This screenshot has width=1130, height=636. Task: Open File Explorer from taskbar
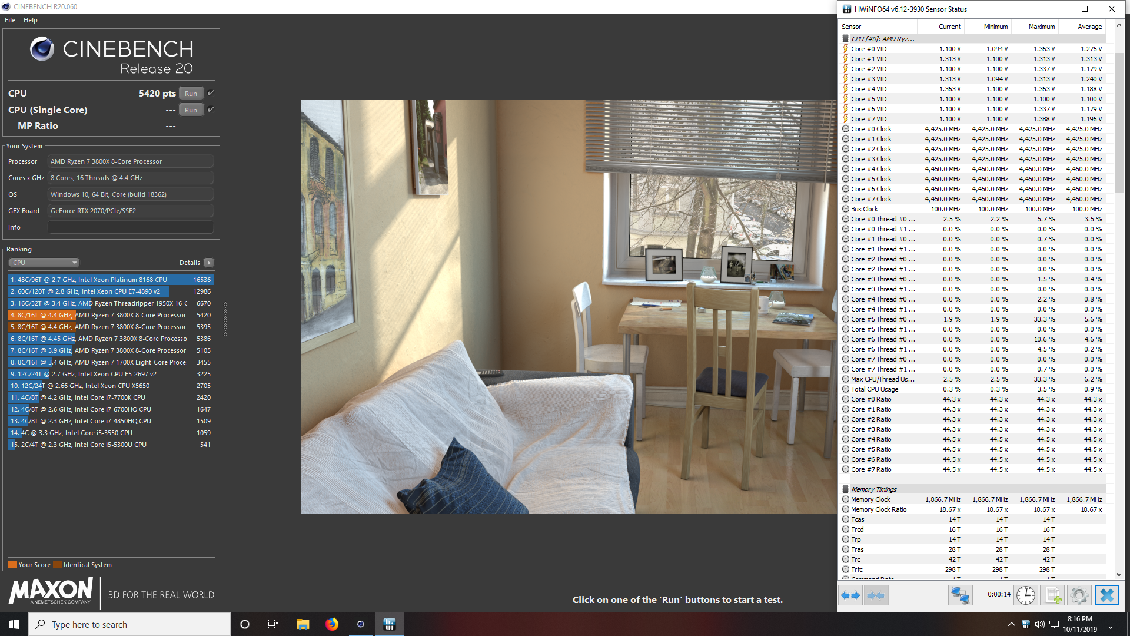click(x=303, y=624)
